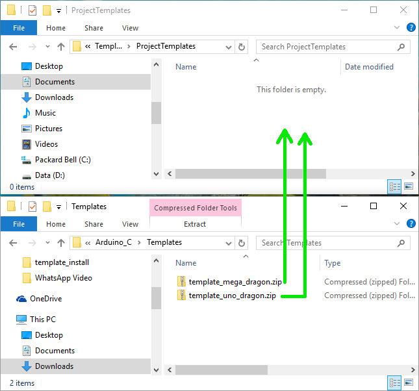This screenshot has height=391, width=419.
Task: Click the Search ProjectTemplates field
Action: tap(328, 47)
